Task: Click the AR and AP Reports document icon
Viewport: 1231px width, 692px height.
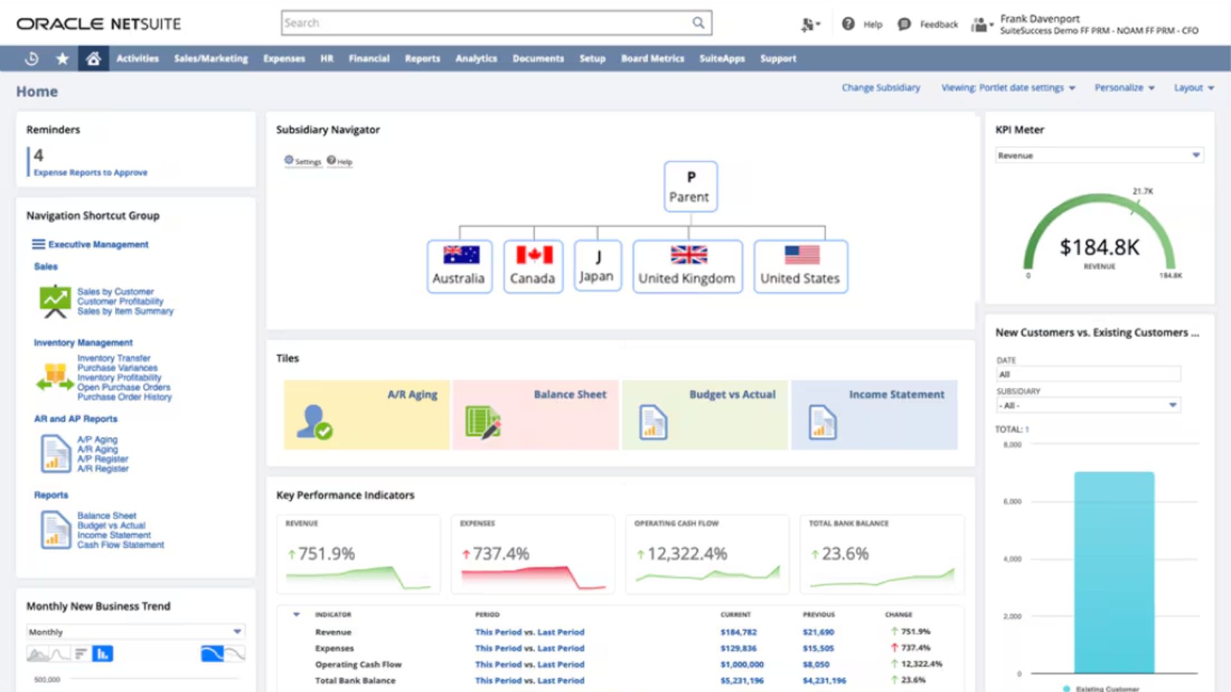Action: (x=55, y=453)
